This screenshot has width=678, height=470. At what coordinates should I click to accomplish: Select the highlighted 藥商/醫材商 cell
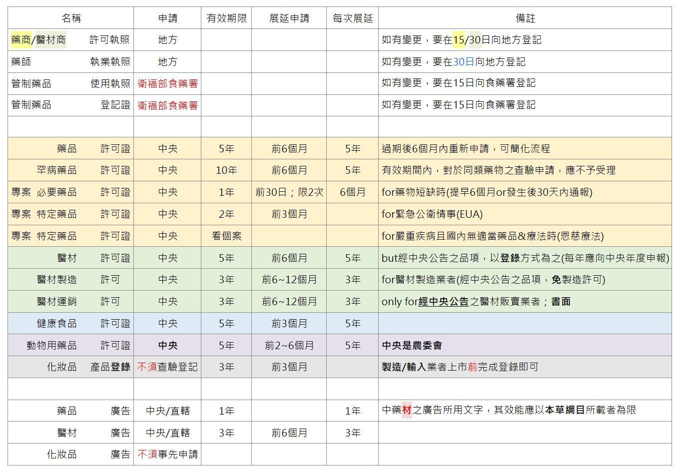coord(37,40)
